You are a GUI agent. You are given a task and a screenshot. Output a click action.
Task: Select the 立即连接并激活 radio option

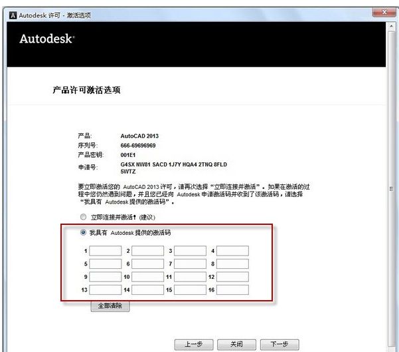[83, 217]
